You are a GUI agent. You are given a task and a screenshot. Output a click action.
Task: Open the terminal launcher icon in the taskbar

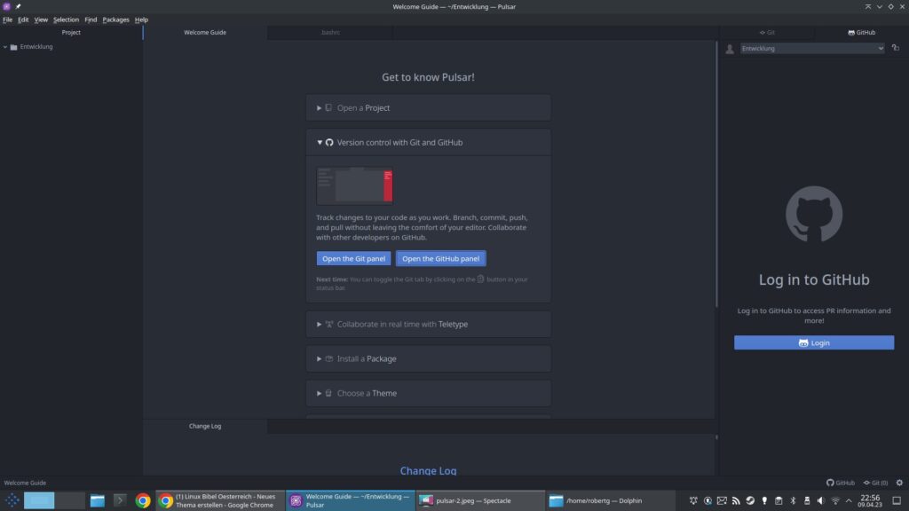(x=120, y=500)
